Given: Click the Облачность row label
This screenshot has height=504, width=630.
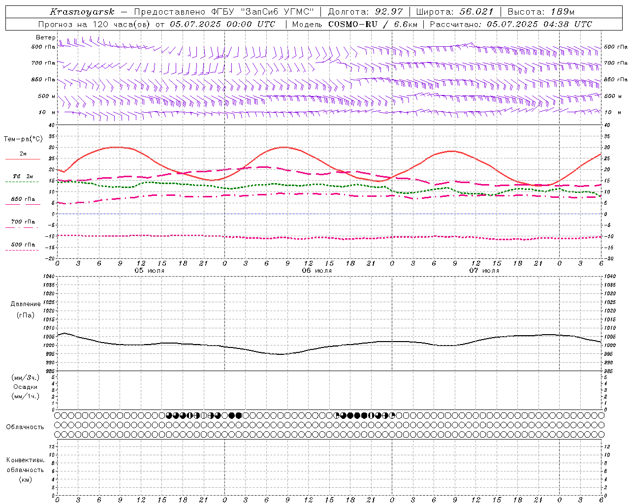Looking at the screenshot, I should pyautogui.click(x=25, y=427).
